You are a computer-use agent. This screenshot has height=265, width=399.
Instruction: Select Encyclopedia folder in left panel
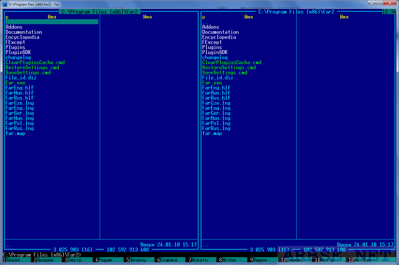click(x=22, y=37)
